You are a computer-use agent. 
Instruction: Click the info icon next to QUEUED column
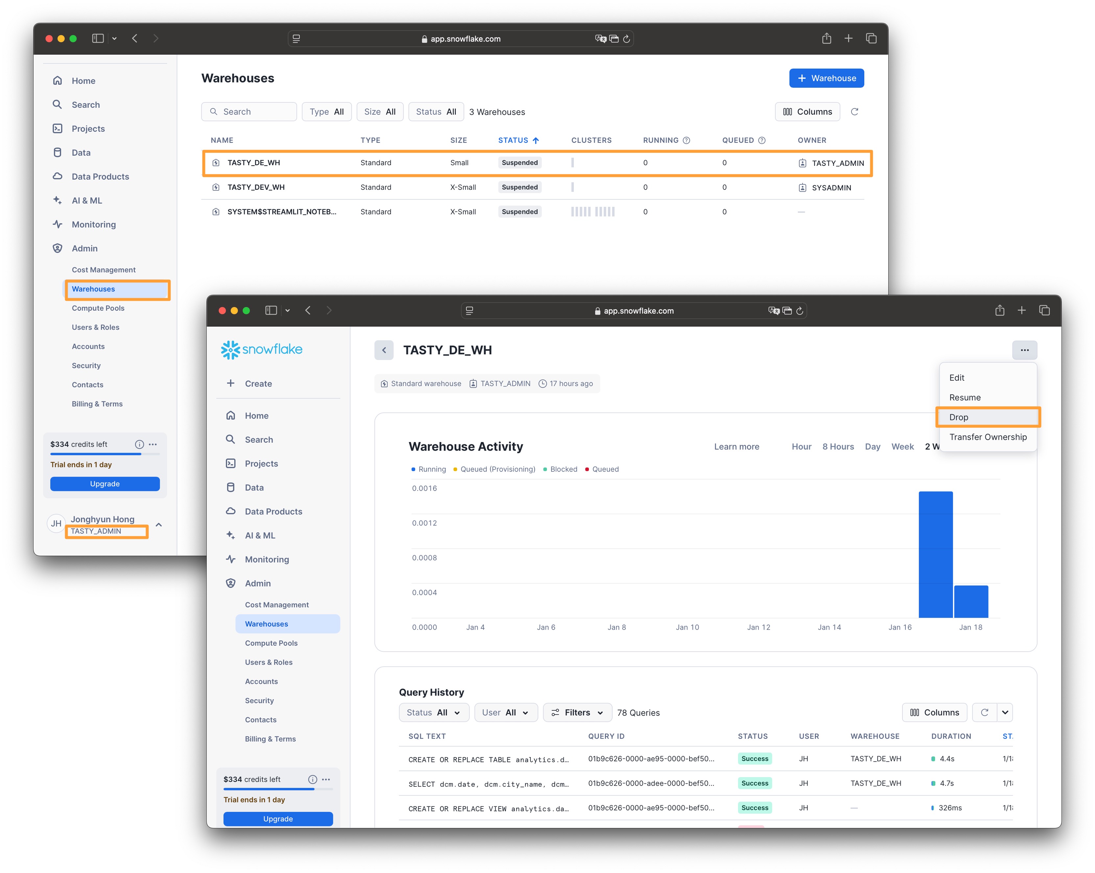click(x=761, y=140)
